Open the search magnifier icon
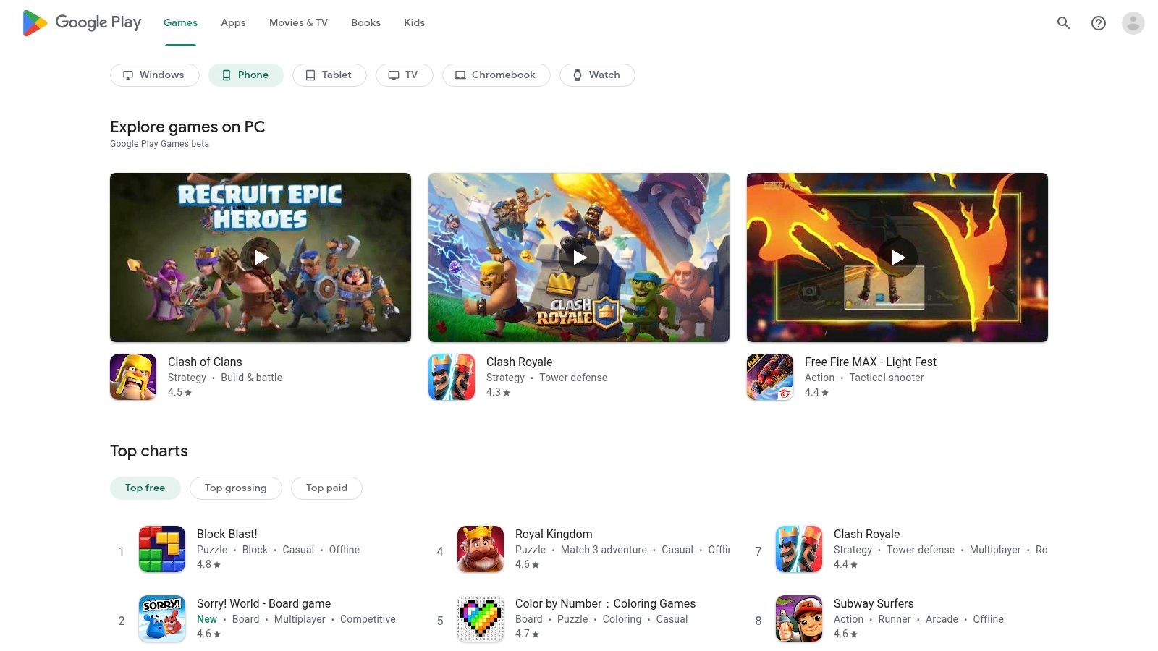The height and width of the screenshot is (651, 1158). 1063,23
